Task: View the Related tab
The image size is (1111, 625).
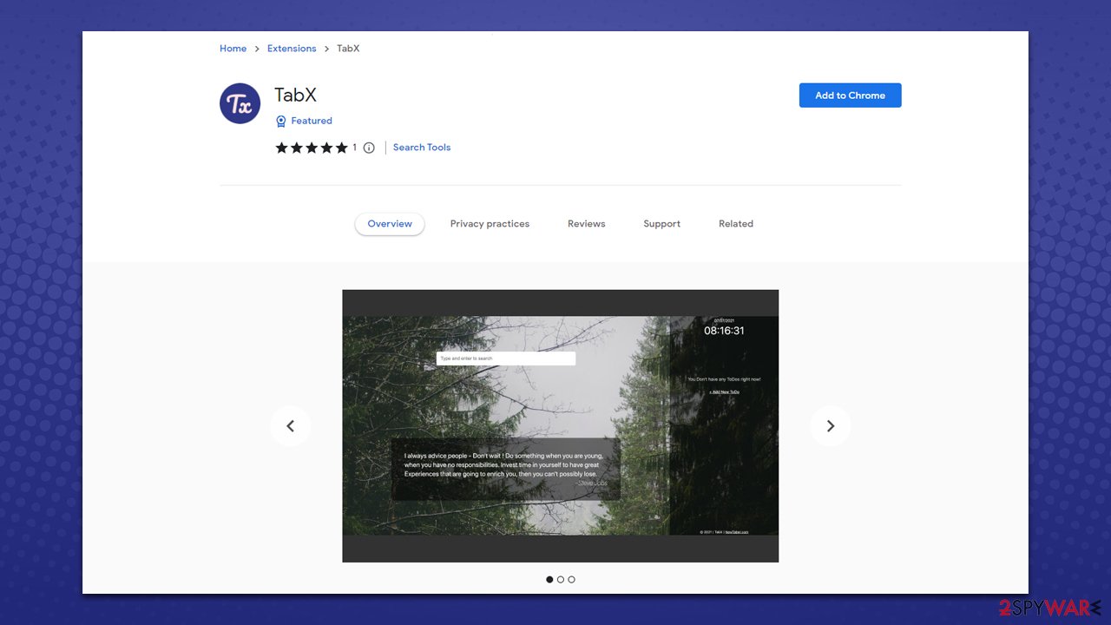Action: 736,224
